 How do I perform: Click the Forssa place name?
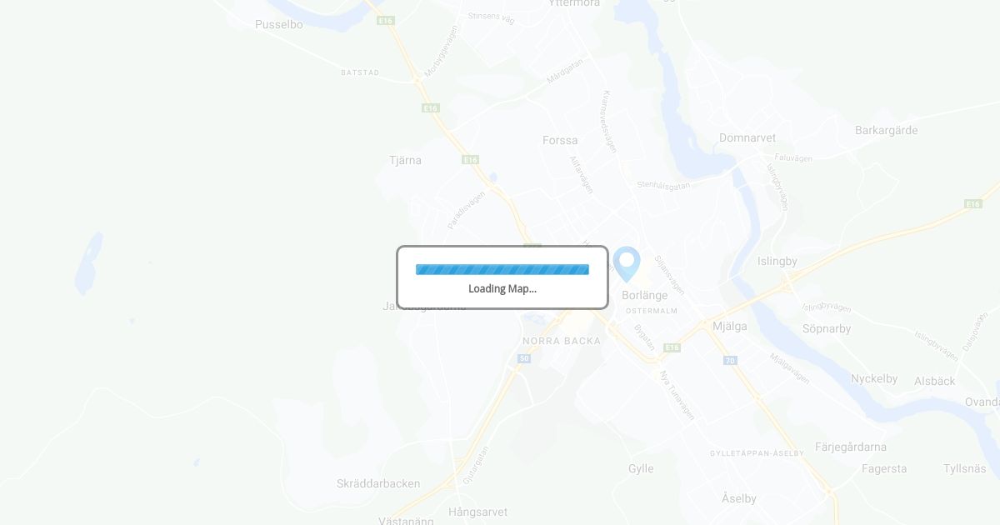pos(560,140)
